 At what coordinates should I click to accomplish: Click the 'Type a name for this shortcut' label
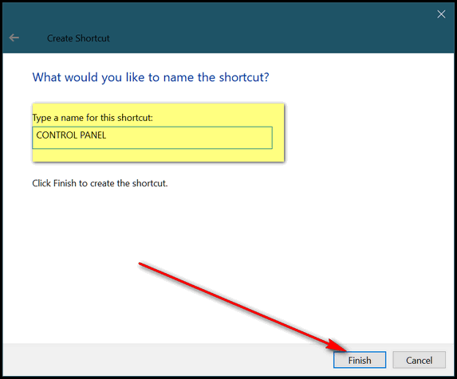point(93,118)
